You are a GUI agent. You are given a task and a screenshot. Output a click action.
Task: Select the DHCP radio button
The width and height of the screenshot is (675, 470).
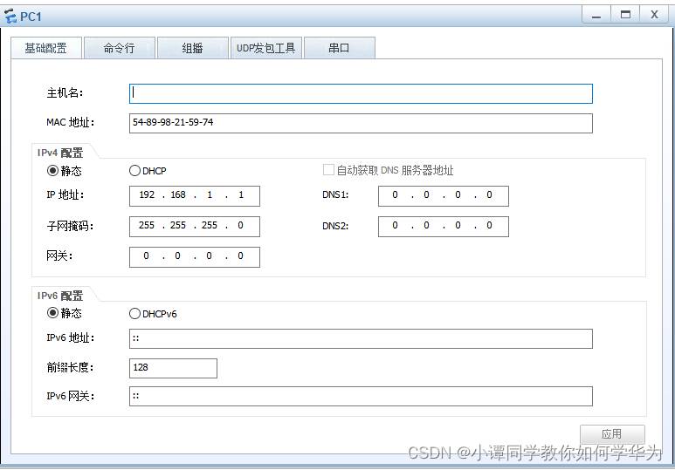click(x=134, y=171)
